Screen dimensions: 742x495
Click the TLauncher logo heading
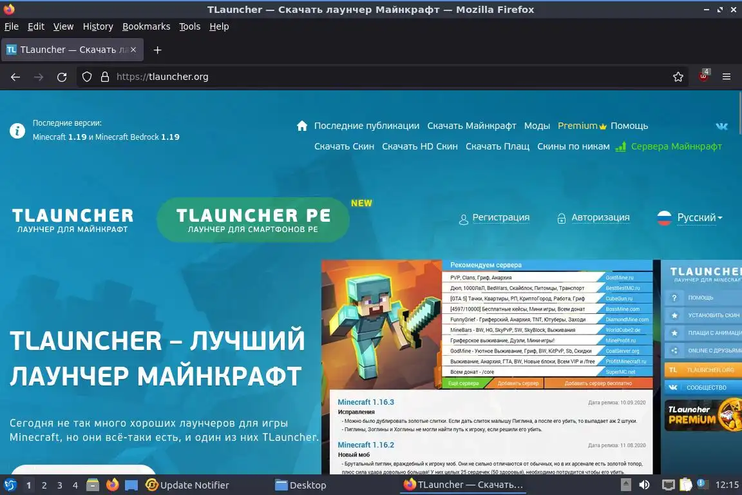click(72, 220)
